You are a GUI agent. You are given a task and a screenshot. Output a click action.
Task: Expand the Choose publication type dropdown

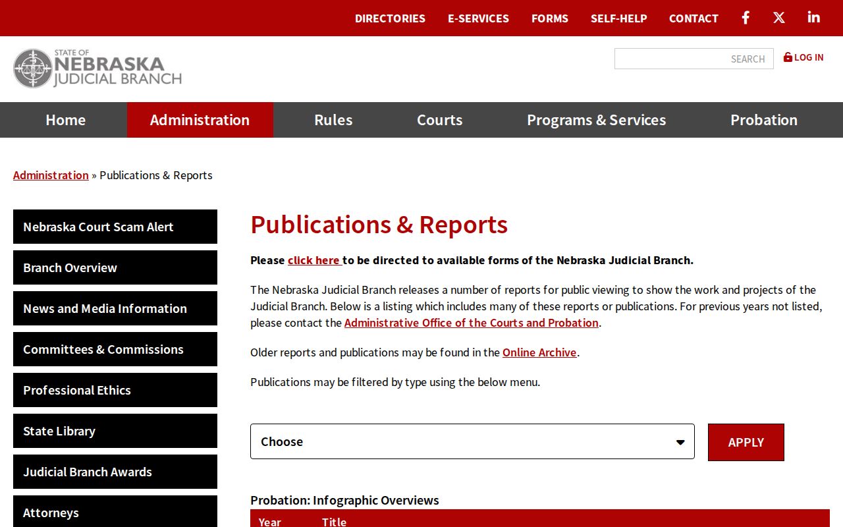(472, 441)
